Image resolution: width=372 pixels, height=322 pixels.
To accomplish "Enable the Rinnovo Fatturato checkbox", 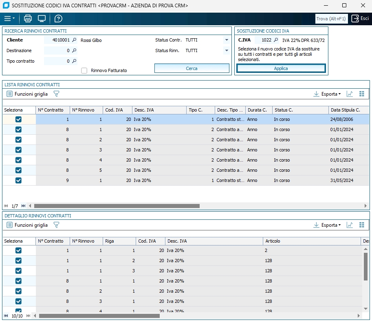I will pos(84,70).
